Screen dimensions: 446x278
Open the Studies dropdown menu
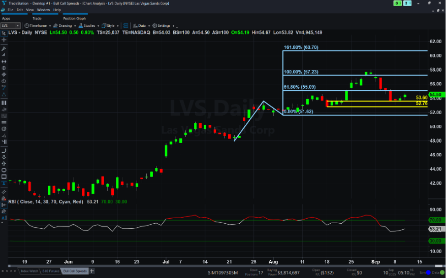click(x=89, y=25)
